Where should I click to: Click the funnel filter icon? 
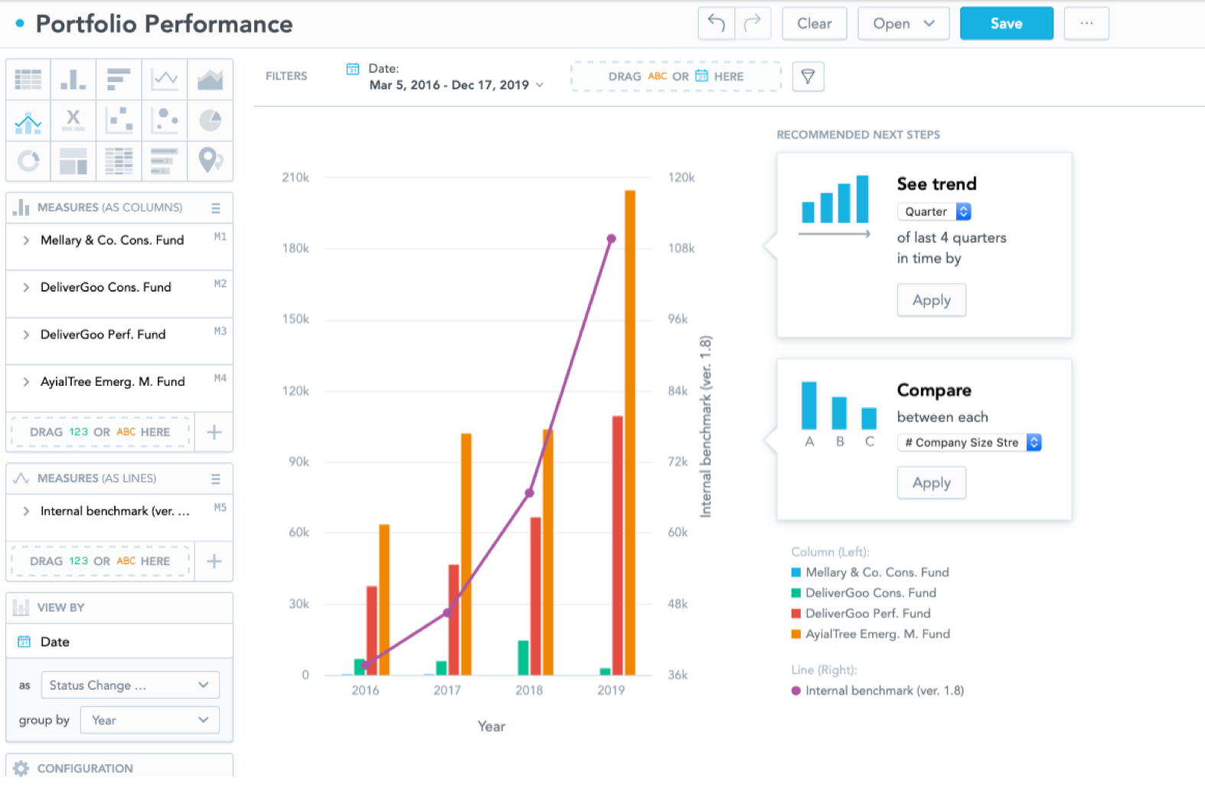[x=808, y=77]
